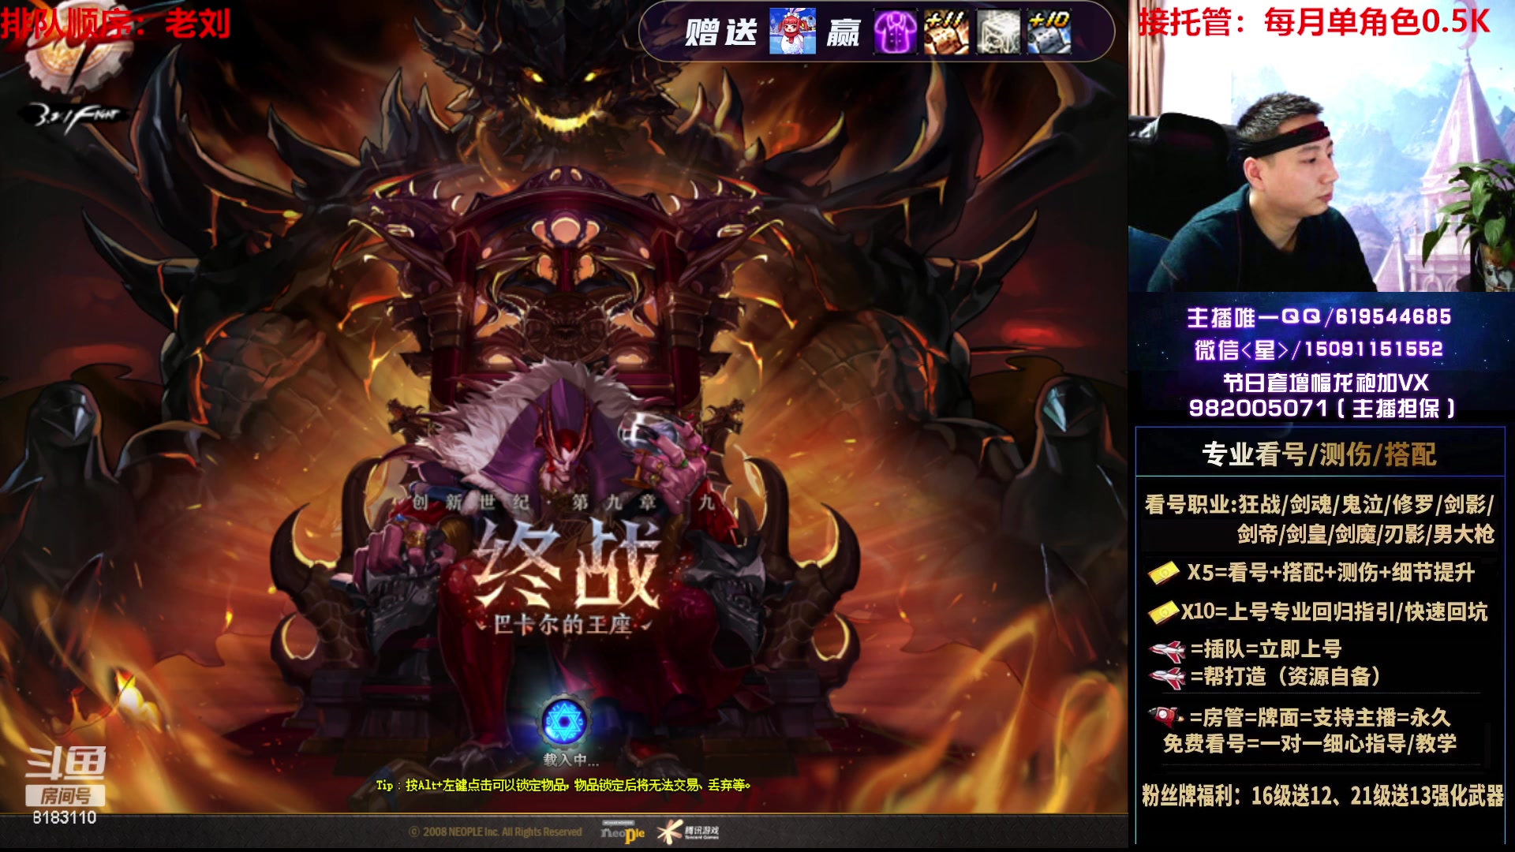The height and width of the screenshot is (852, 1515).
Task: Click the 接托管: 每月单角色0.5K text
Action: coord(1314,21)
